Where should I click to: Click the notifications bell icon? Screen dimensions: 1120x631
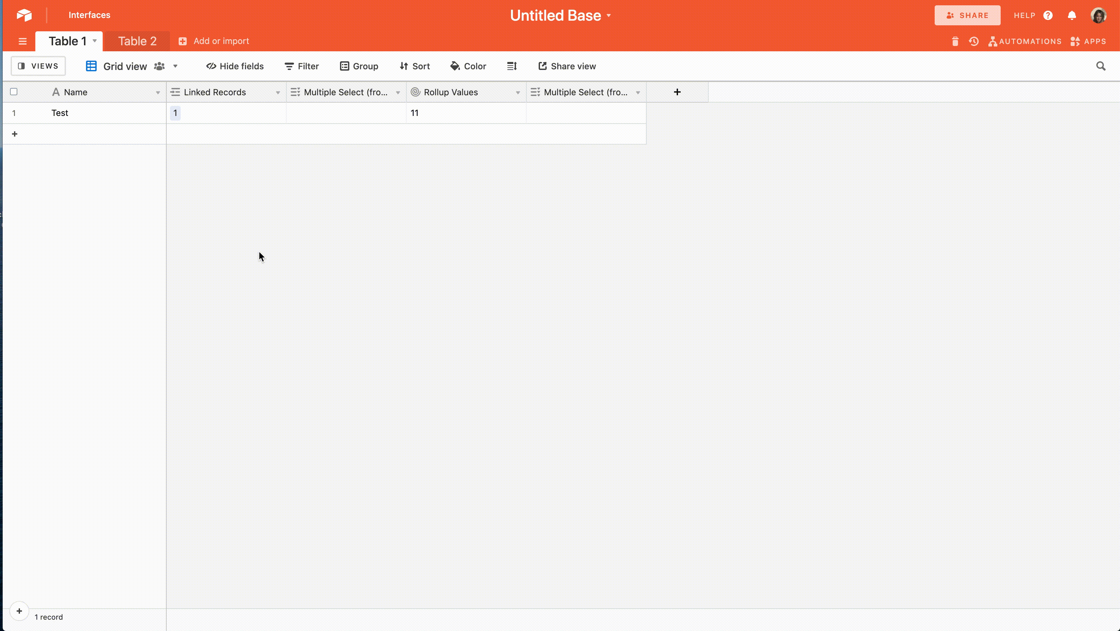[1072, 16]
